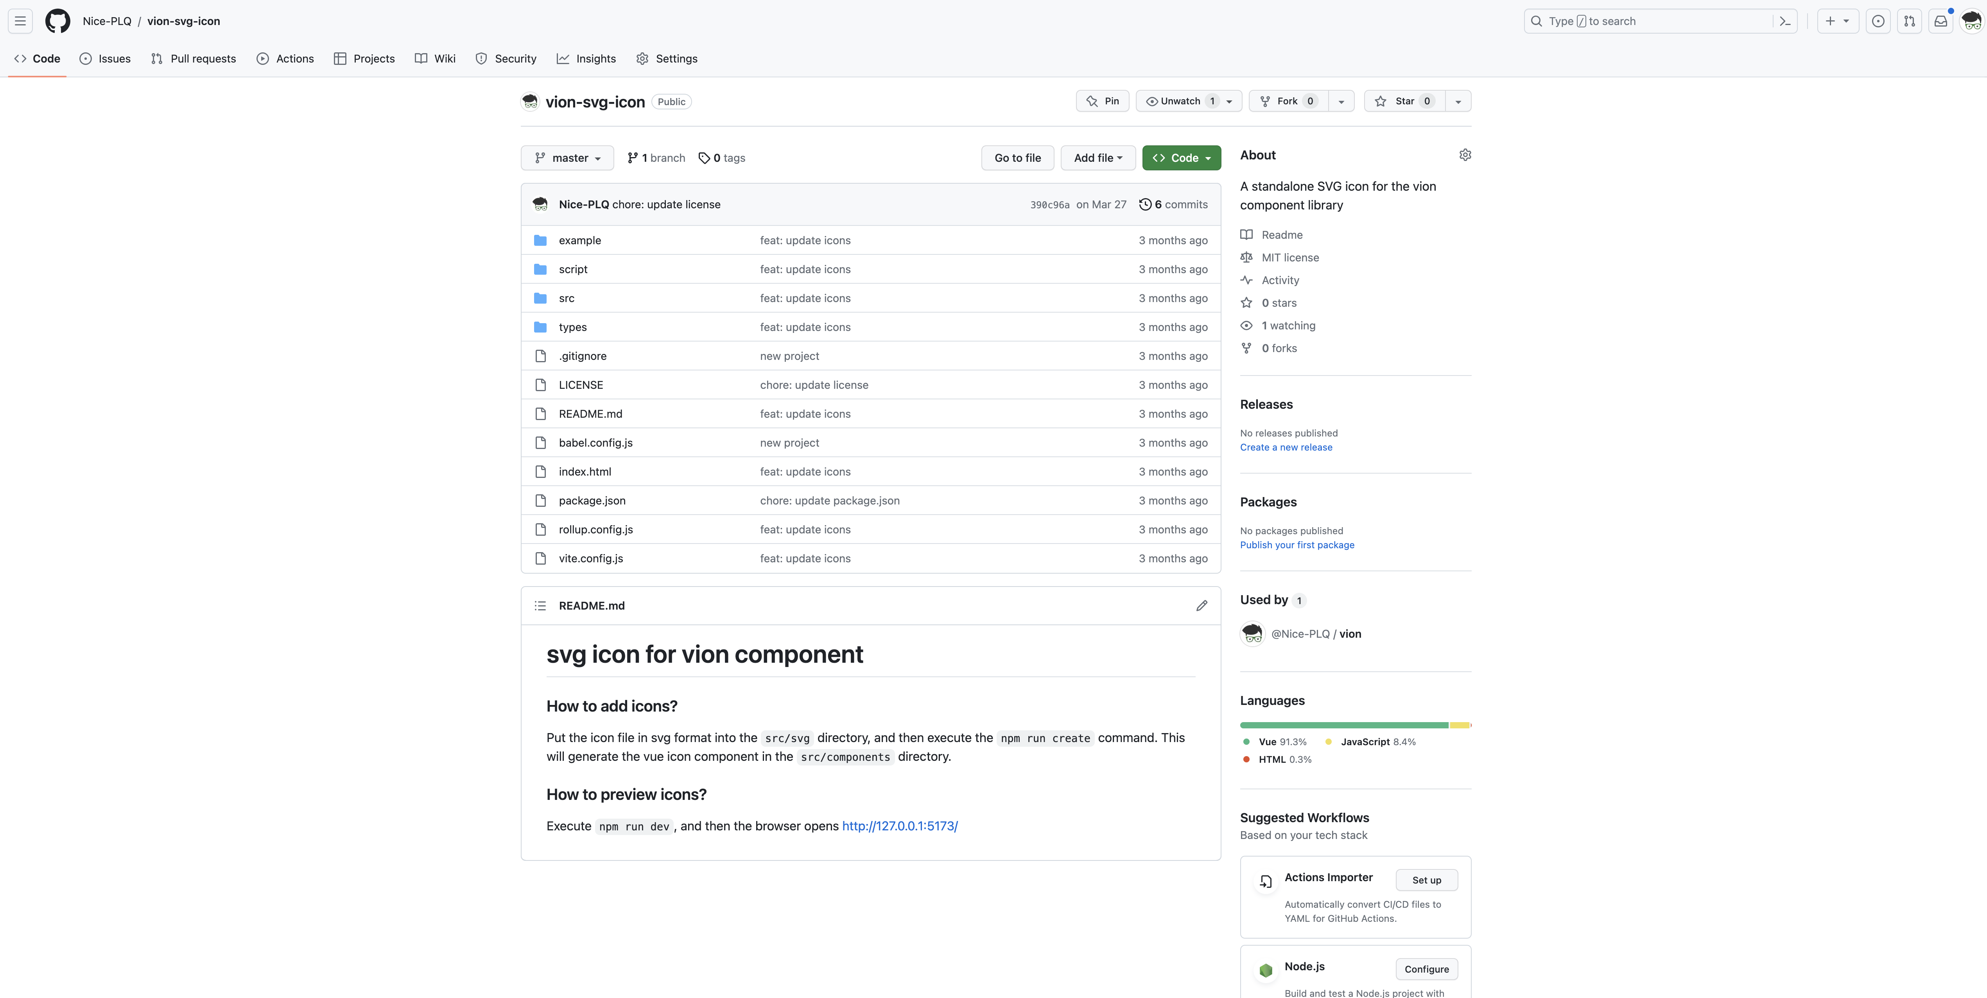Open the Fork options dropdown arrow
This screenshot has width=1987, height=998.
click(x=1341, y=101)
